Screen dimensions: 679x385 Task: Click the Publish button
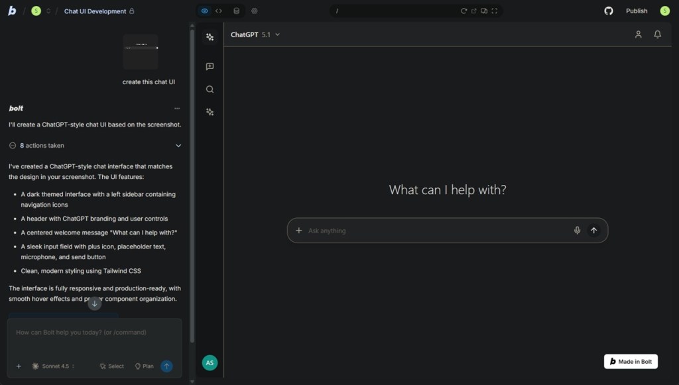[x=636, y=11]
